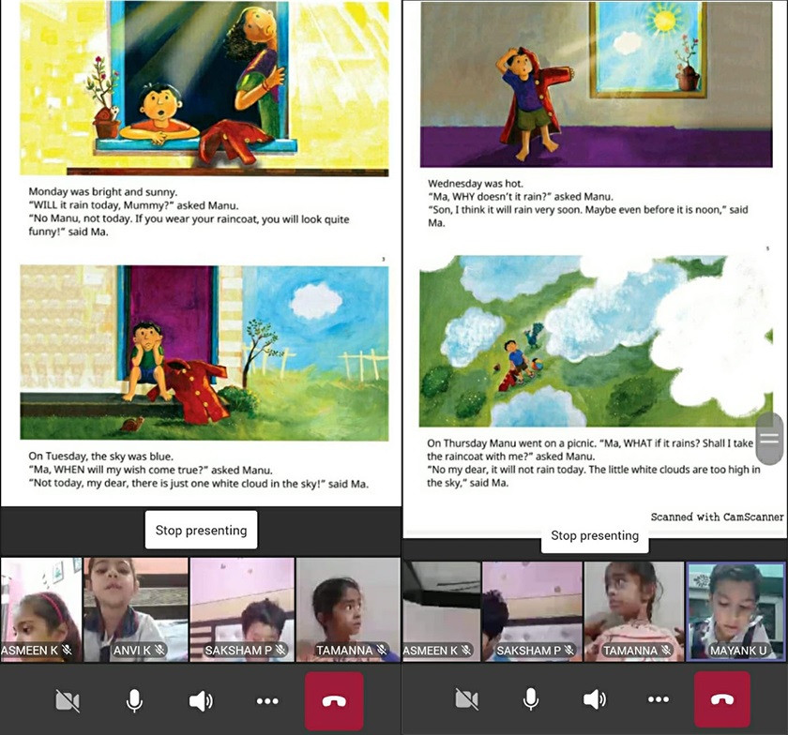Select SAKSHAM P video tile in right screen
The width and height of the screenshot is (788, 735).
[x=532, y=611]
